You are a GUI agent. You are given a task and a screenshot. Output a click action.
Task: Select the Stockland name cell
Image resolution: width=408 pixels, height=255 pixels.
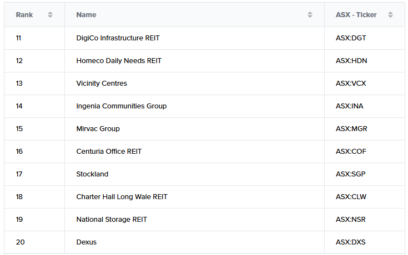pyautogui.click(x=92, y=174)
